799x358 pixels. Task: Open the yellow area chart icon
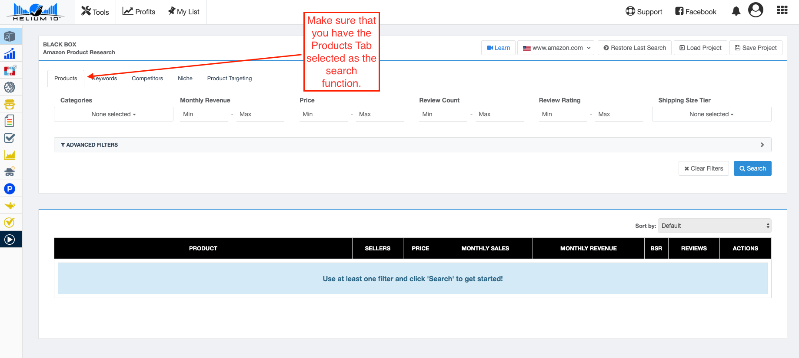click(10, 155)
